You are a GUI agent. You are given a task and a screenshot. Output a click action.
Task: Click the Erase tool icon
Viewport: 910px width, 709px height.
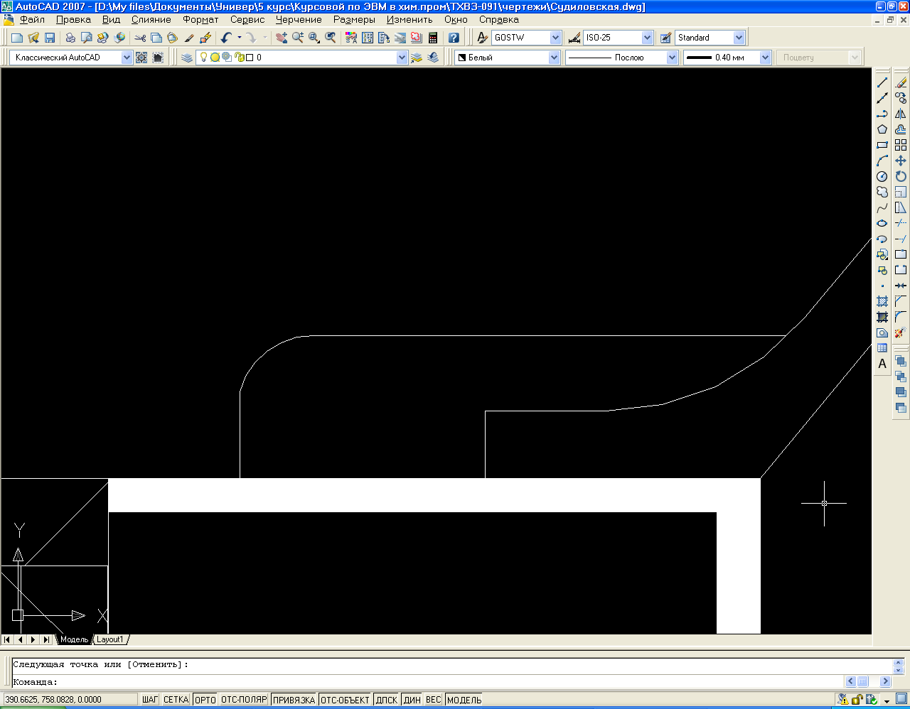coord(901,83)
